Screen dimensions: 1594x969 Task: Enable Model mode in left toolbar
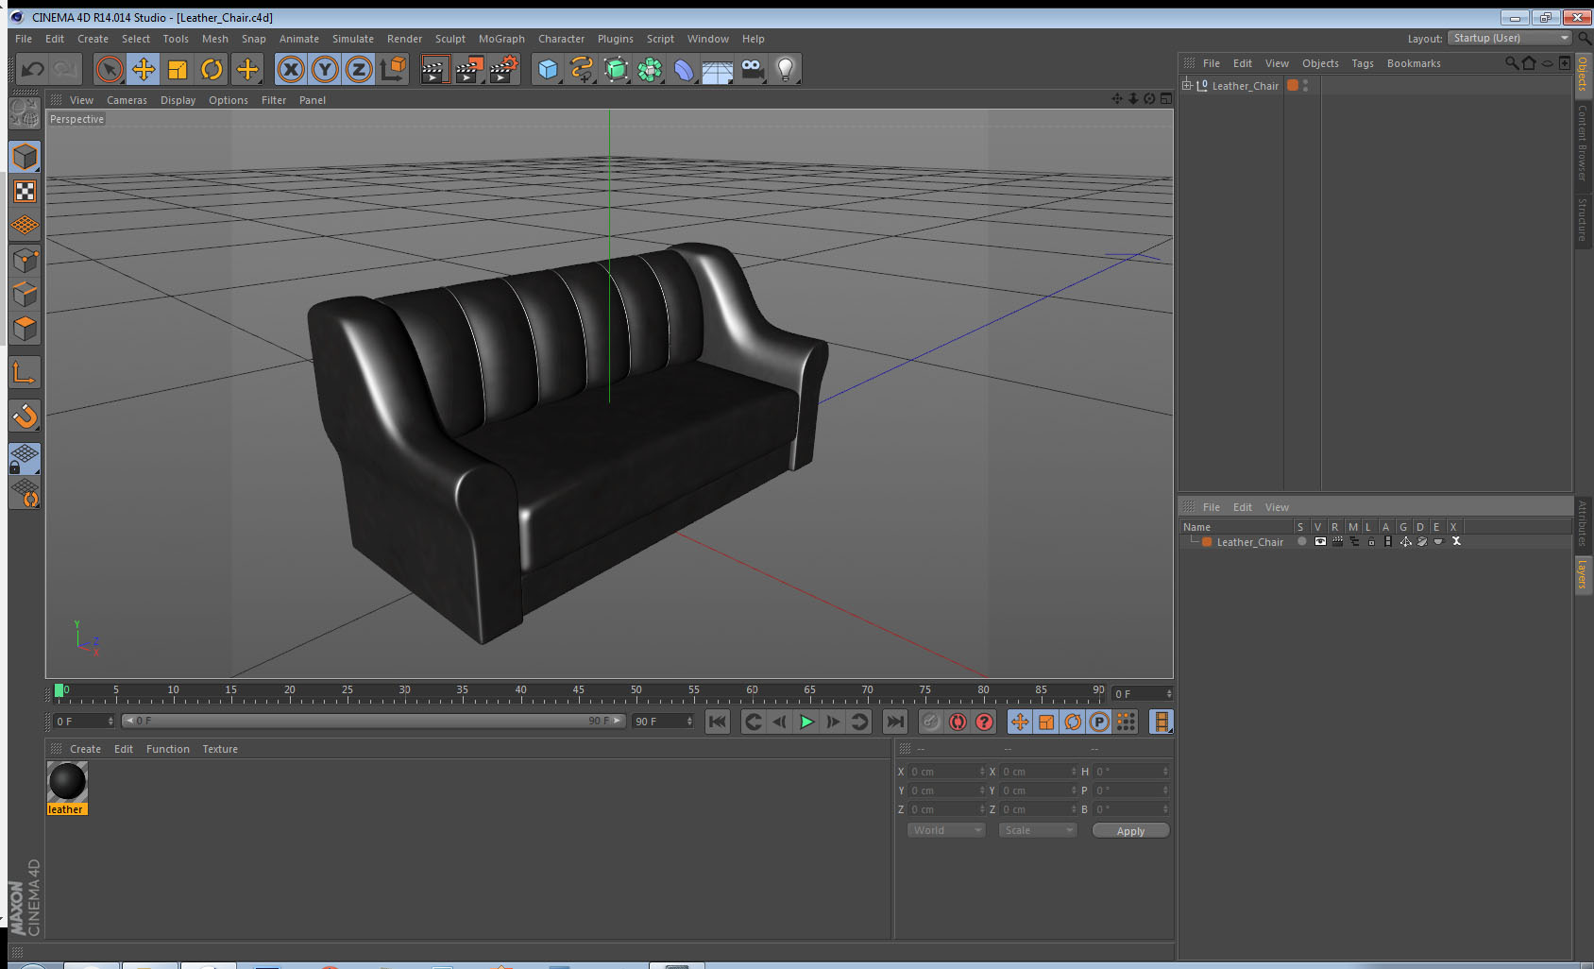(25, 157)
